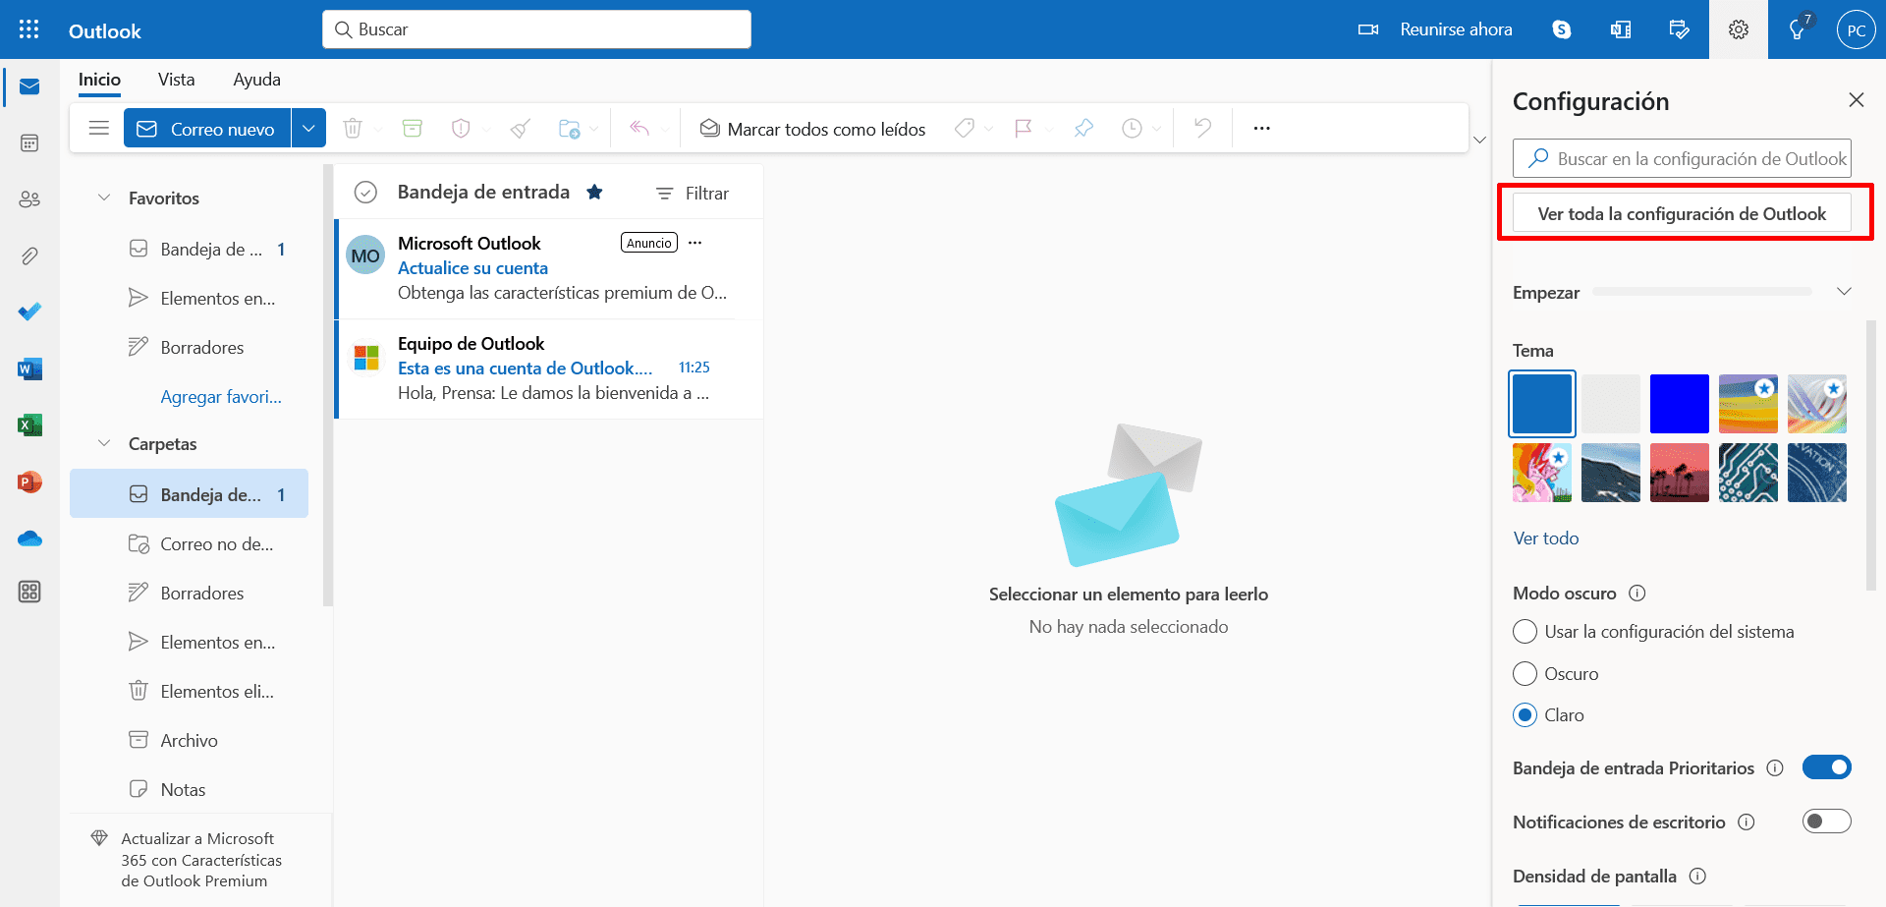Open Equipo de Outlook welcome email
This screenshot has width=1886, height=907.
[550, 368]
